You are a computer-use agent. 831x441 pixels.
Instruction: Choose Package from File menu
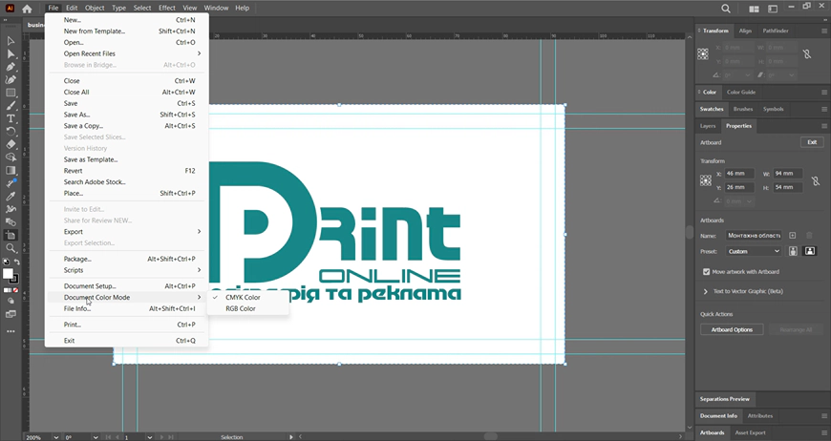[x=127, y=259]
